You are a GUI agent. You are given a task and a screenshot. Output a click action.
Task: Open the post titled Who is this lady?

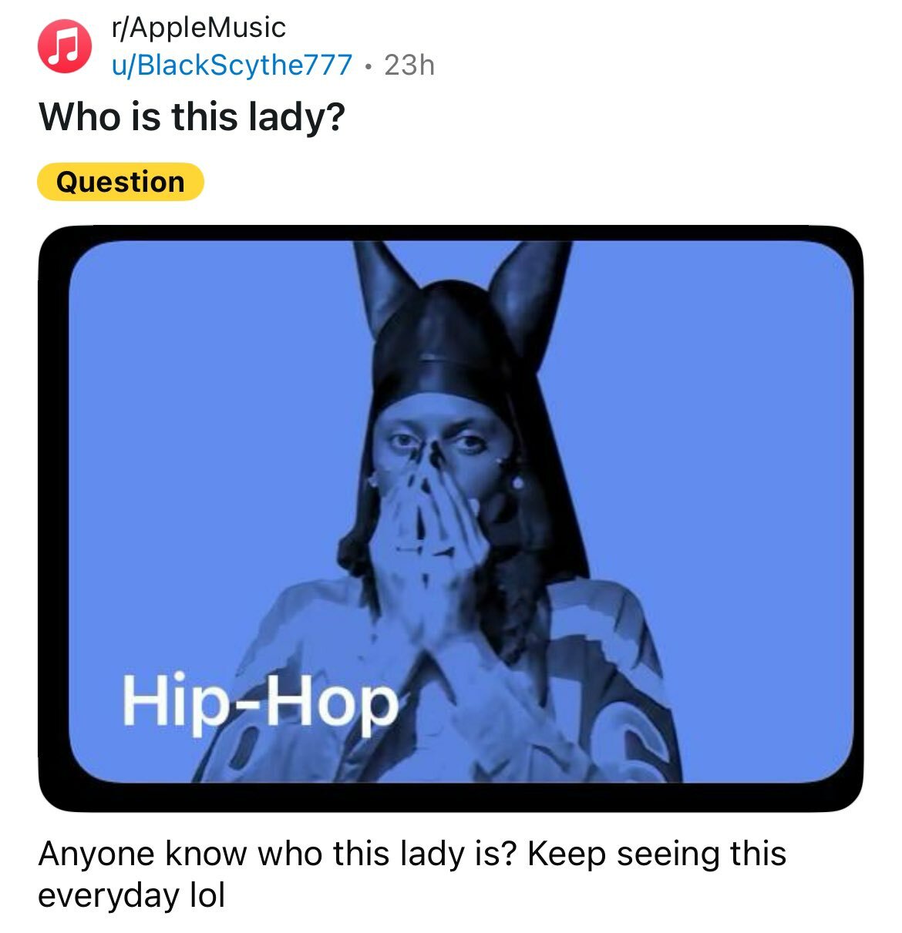(191, 118)
